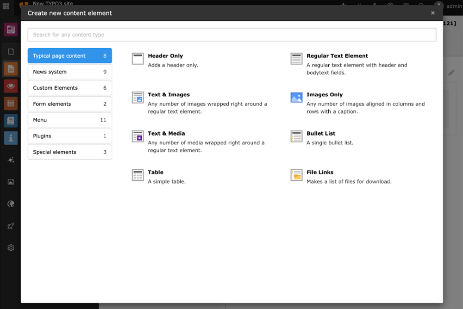Screen dimensions: 463x309
Task: Select the File Links icon
Action: [x=296, y=175]
